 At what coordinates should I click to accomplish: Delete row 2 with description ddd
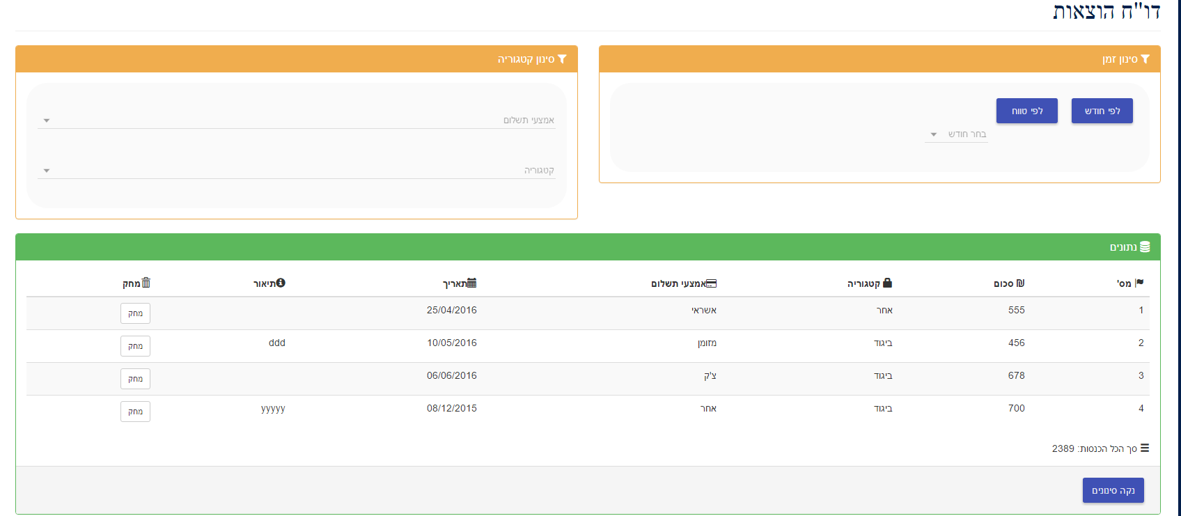pyautogui.click(x=135, y=346)
